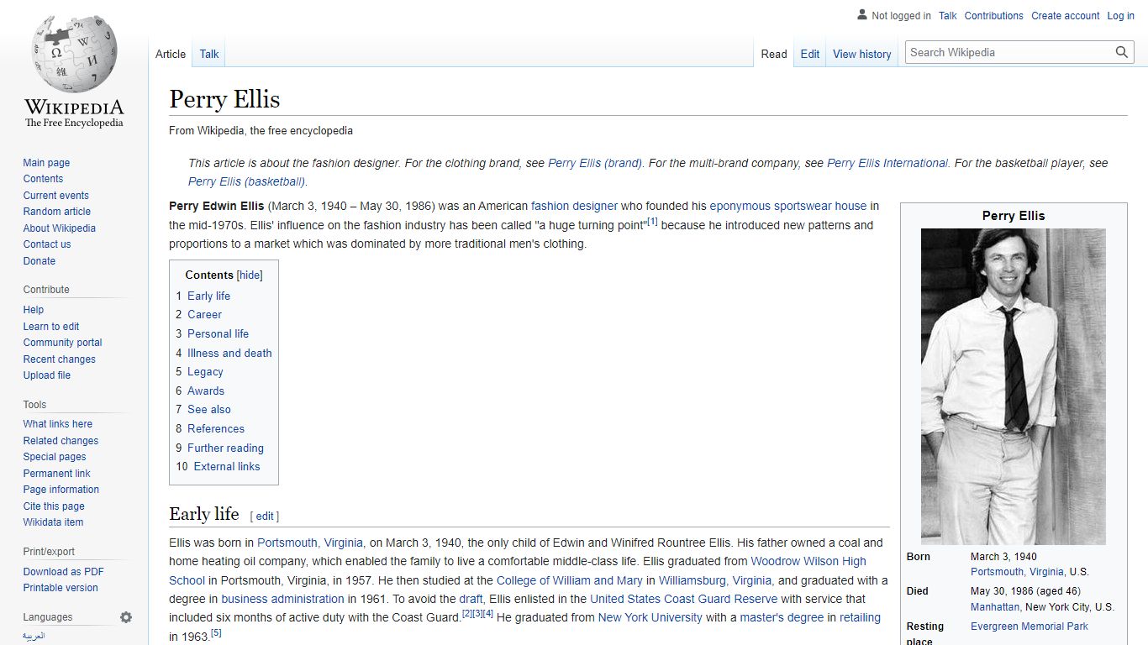Open the user Talk link at top
Screen dimensions: 1148x645
point(948,16)
